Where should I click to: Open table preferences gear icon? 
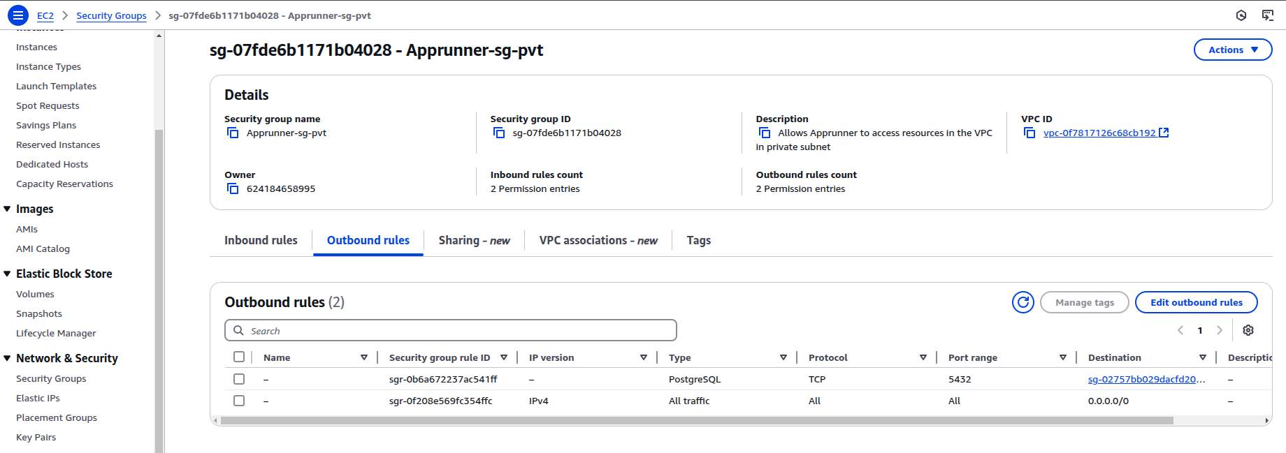pyautogui.click(x=1248, y=330)
